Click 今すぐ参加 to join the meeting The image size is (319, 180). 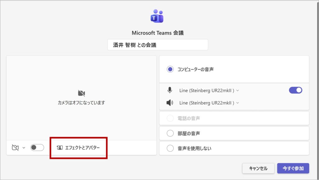[x=293, y=168]
